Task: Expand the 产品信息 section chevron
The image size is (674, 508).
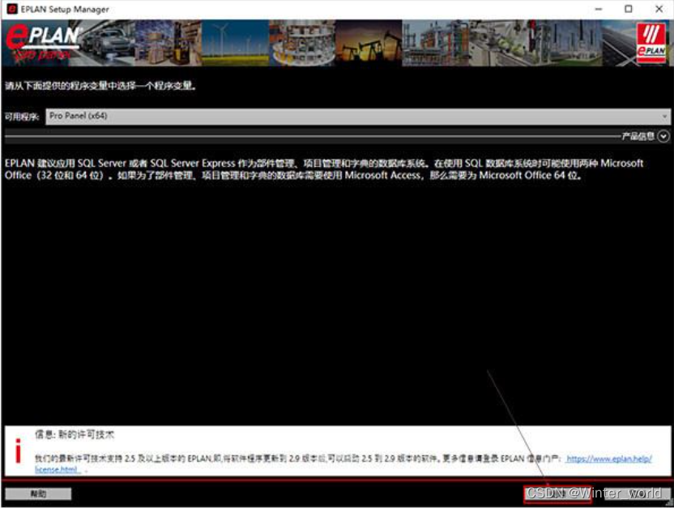Action: point(663,136)
